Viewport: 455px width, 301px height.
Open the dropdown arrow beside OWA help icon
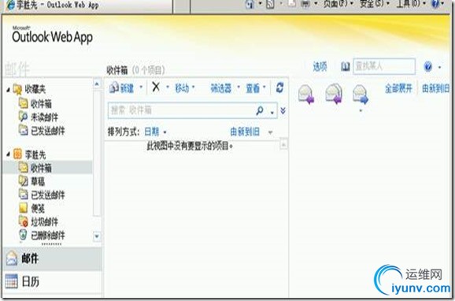[x=439, y=67]
